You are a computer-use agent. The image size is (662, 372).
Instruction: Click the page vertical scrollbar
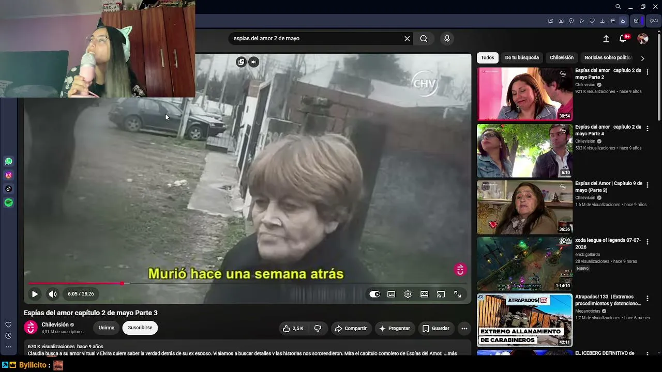659,78
